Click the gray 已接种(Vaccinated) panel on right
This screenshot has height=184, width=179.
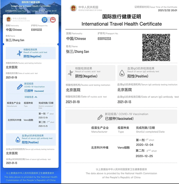tap(121, 116)
